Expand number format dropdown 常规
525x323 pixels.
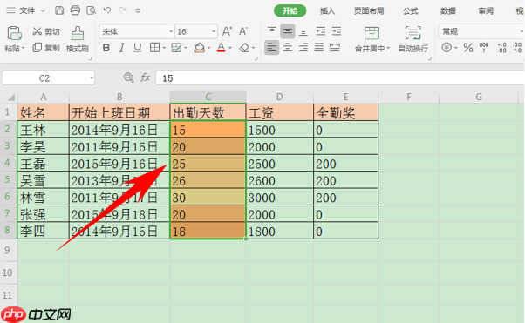tap(521, 31)
